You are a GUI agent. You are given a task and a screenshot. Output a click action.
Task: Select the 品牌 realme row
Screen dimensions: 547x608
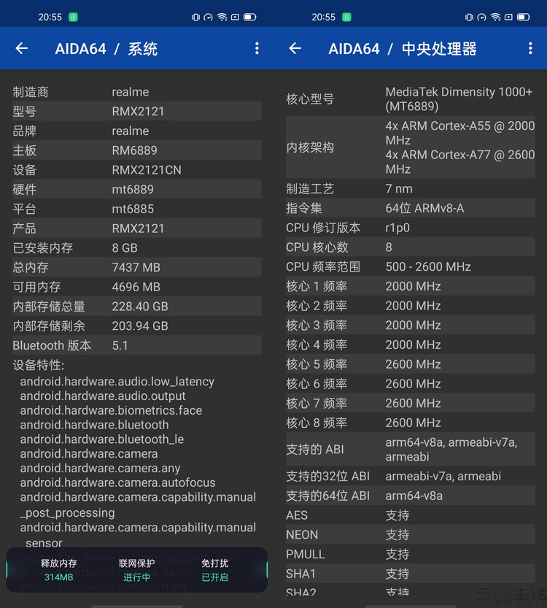pos(137,131)
